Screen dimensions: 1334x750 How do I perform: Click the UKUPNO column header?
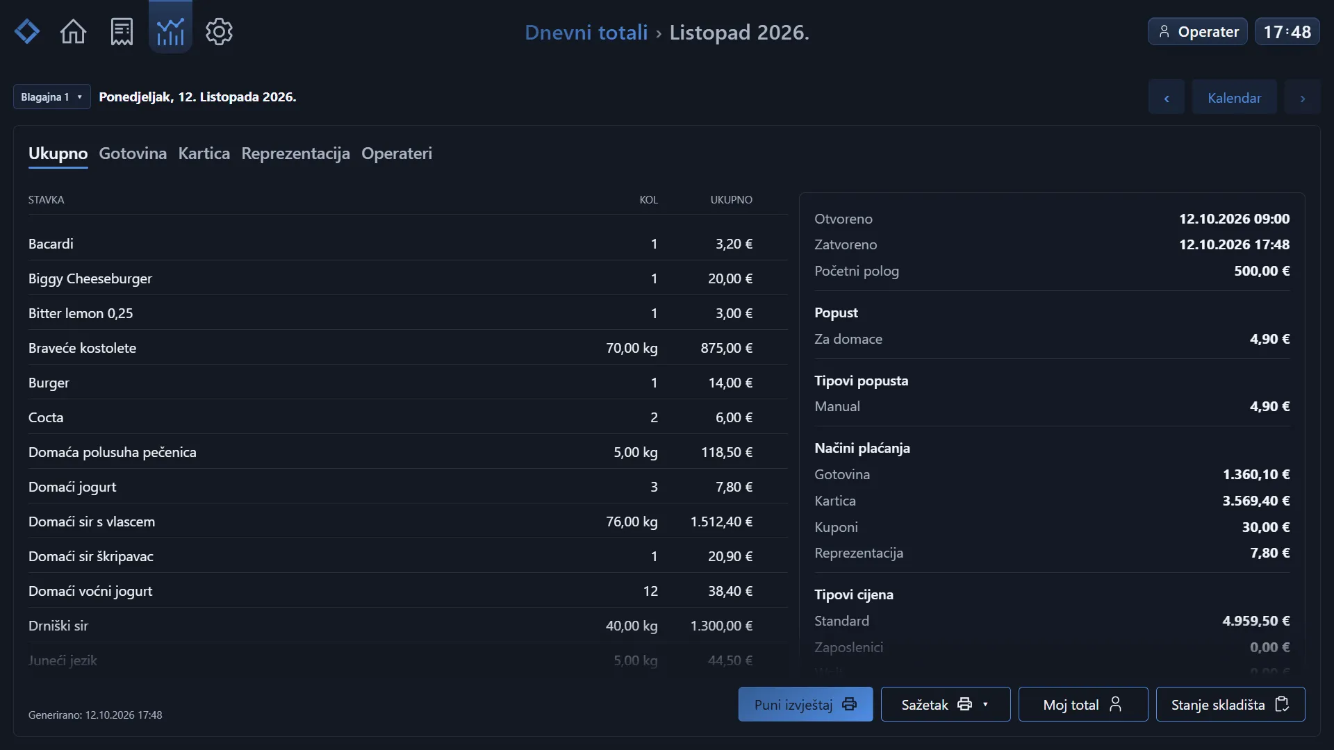click(731, 200)
